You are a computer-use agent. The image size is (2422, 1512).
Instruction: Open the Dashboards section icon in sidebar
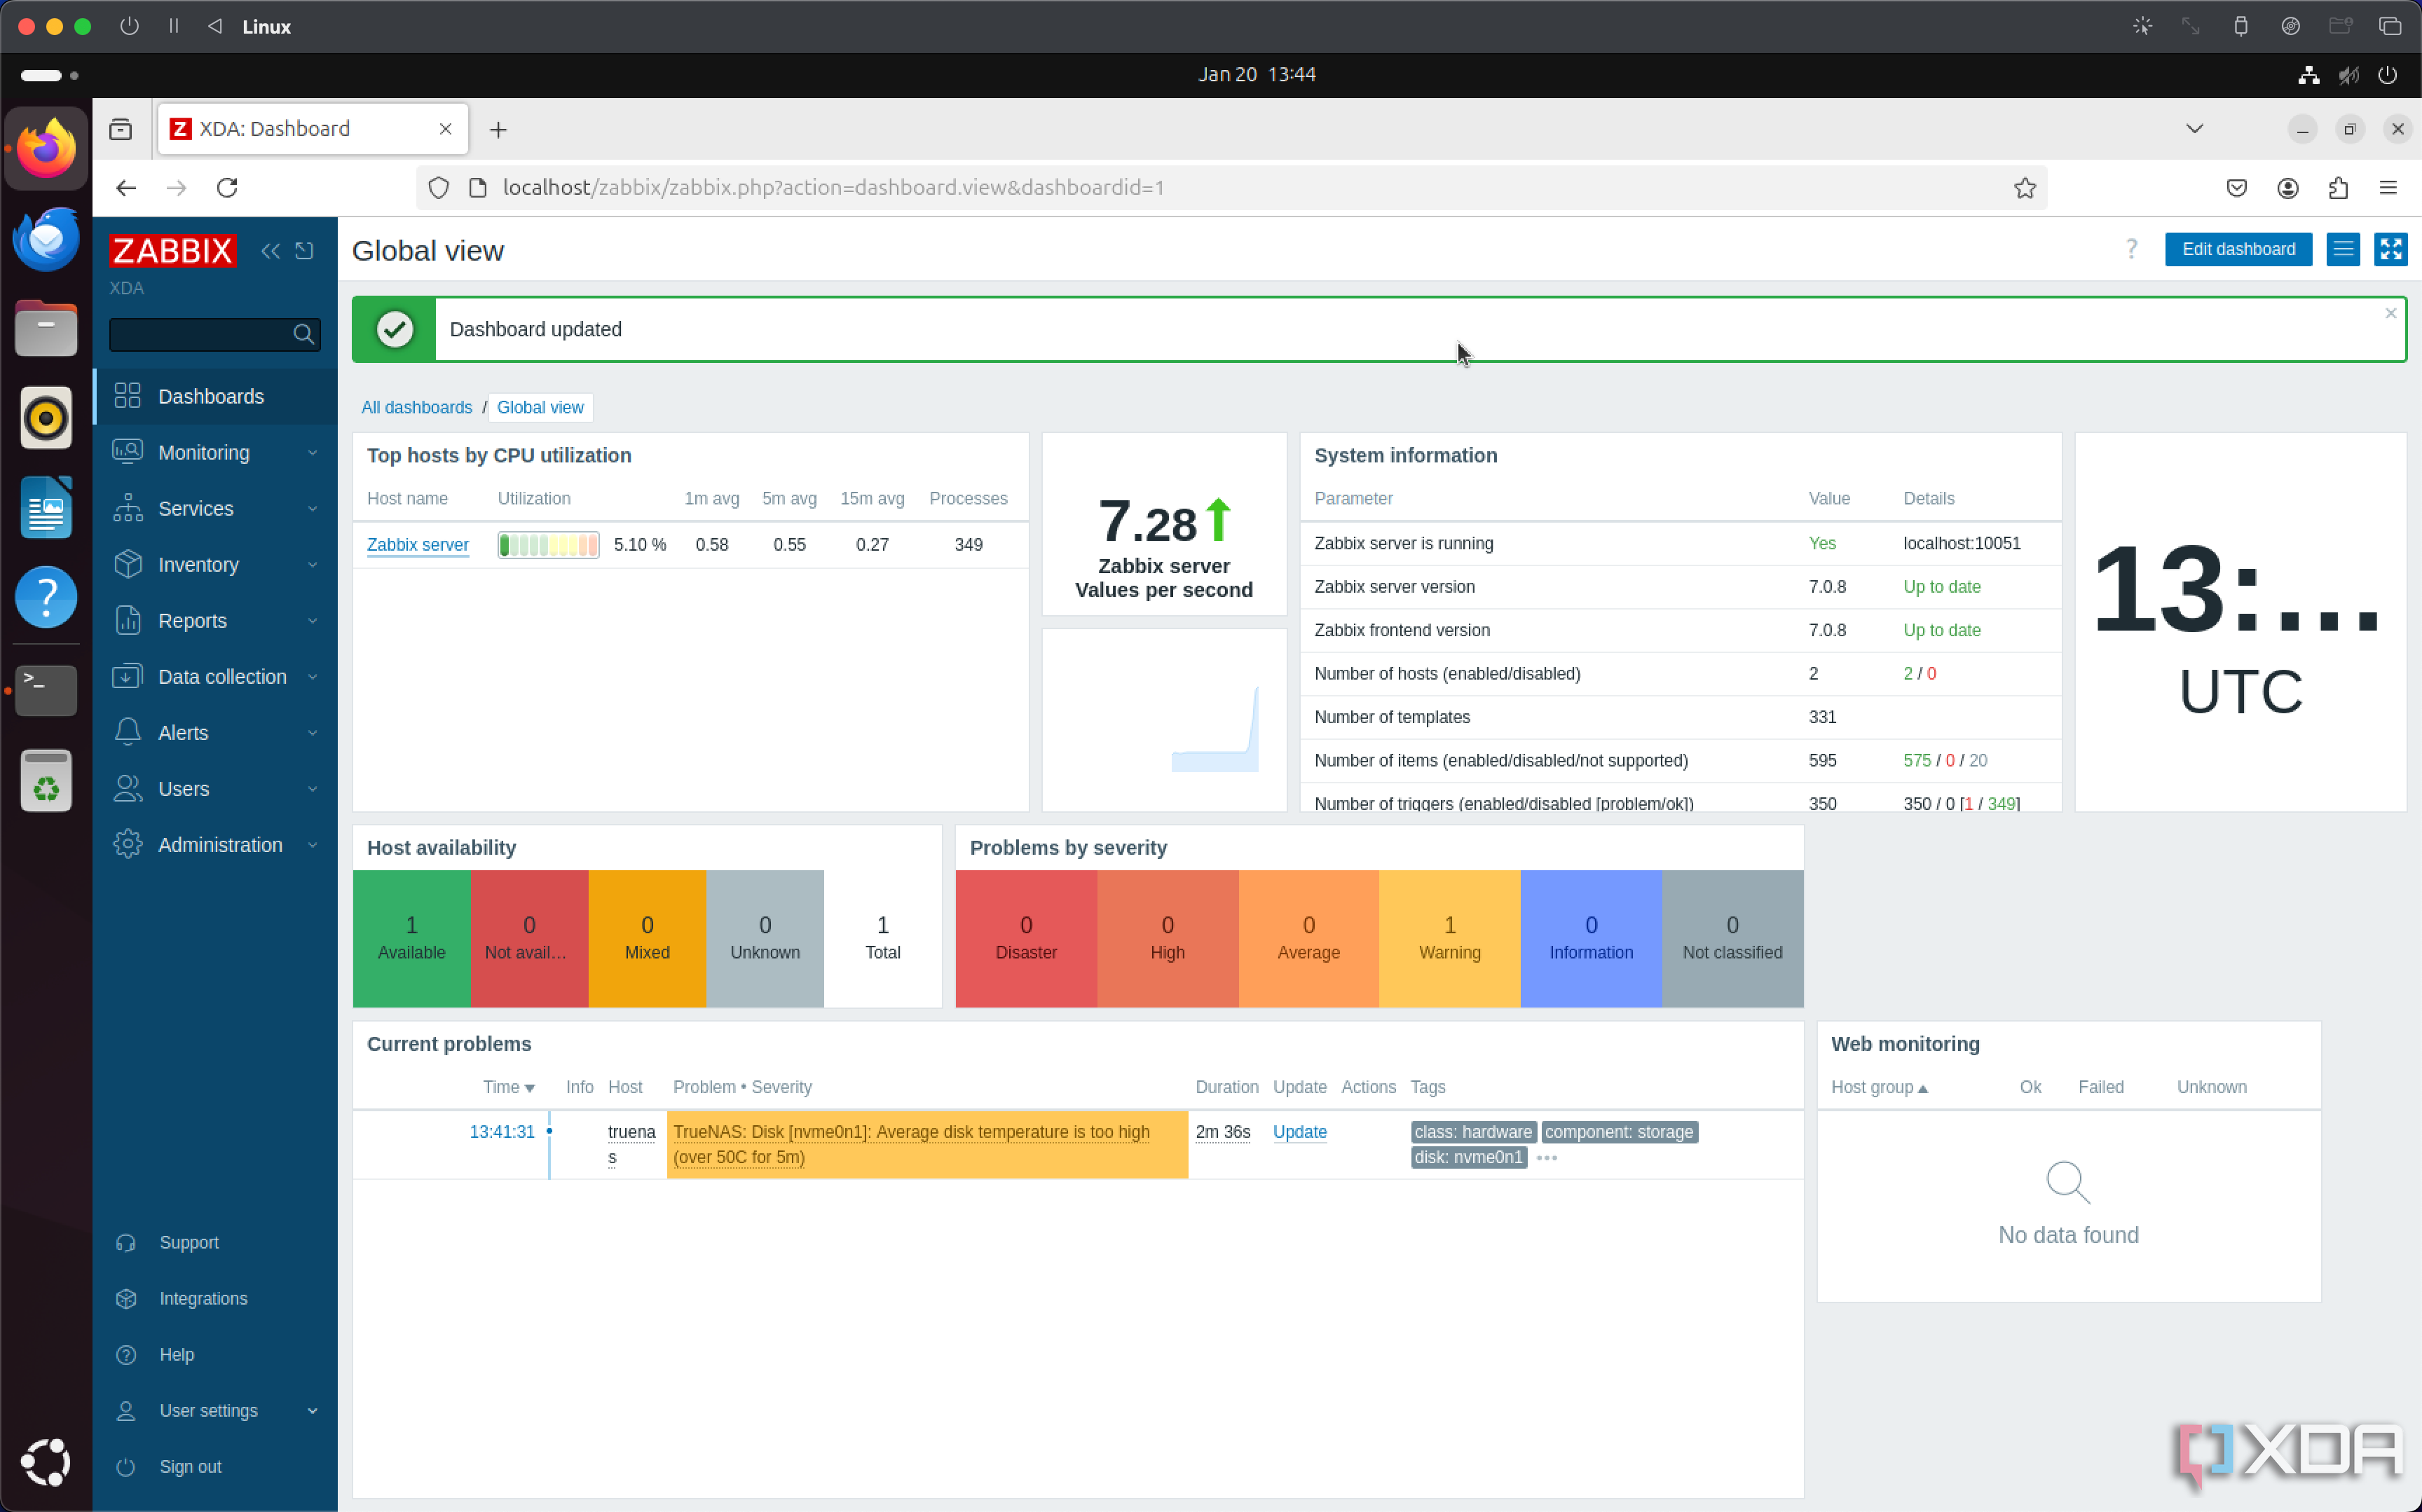coord(127,395)
